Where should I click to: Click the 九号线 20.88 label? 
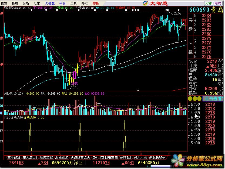[85, 8]
